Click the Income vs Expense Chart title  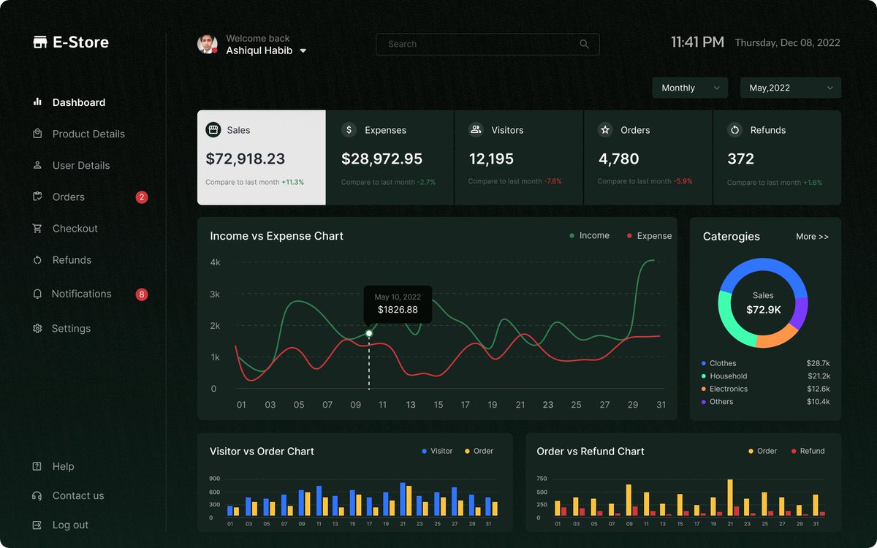(x=276, y=236)
